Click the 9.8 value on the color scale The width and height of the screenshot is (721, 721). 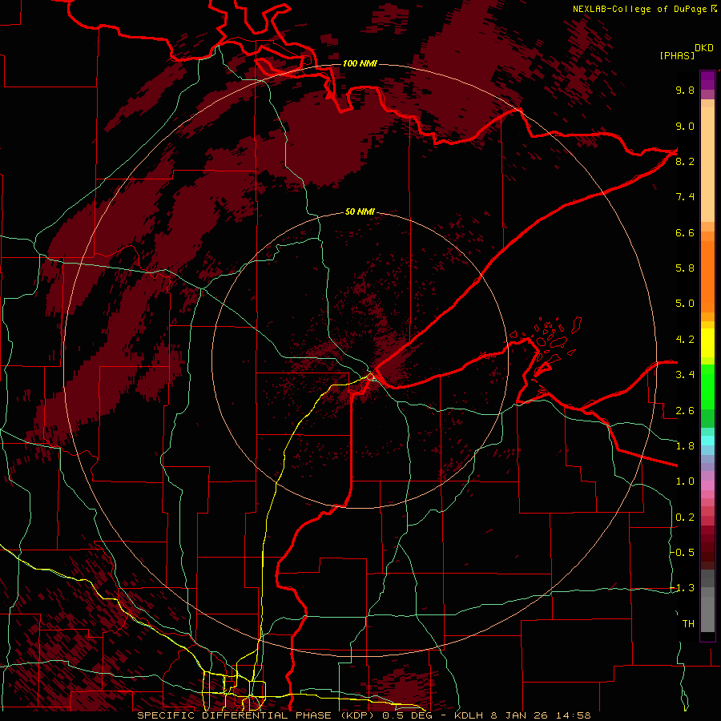click(x=685, y=90)
